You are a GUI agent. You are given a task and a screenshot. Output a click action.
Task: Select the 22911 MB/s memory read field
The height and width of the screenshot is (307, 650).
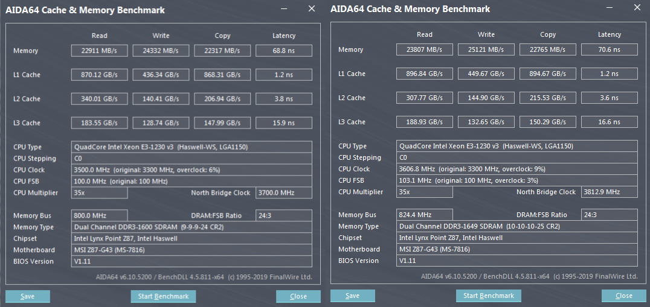point(99,51)
